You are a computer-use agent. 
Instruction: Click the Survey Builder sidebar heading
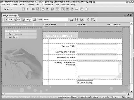click(x=14, y=31)
